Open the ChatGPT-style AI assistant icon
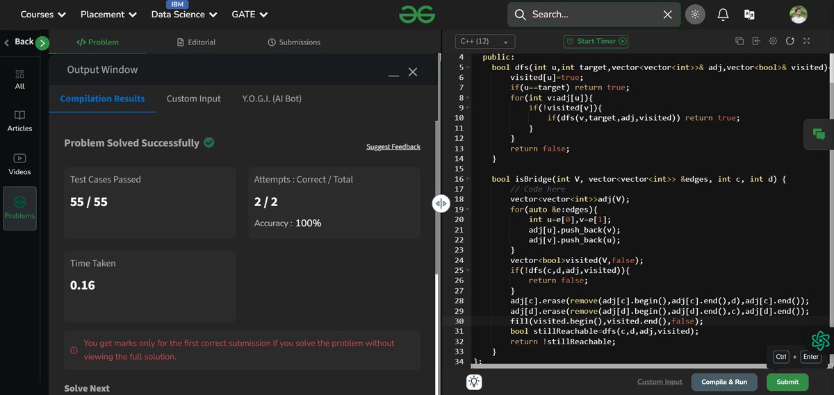The image size is (834, 395). [820, 340]
